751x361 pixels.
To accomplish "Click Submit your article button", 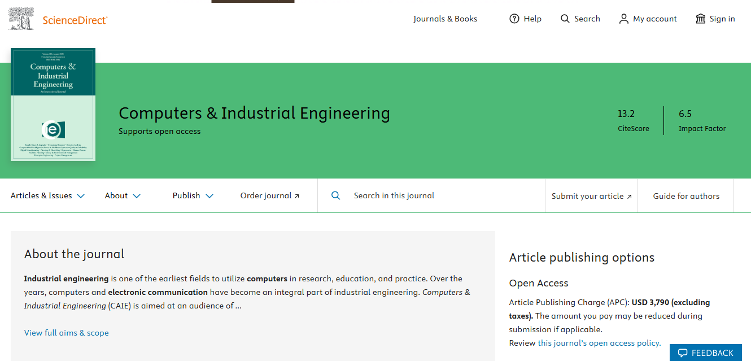I will 591,195.
